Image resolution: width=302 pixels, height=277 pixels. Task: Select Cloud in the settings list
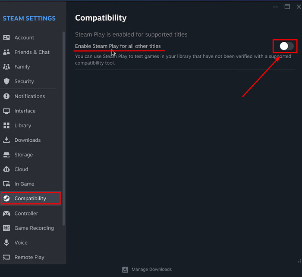31,169
